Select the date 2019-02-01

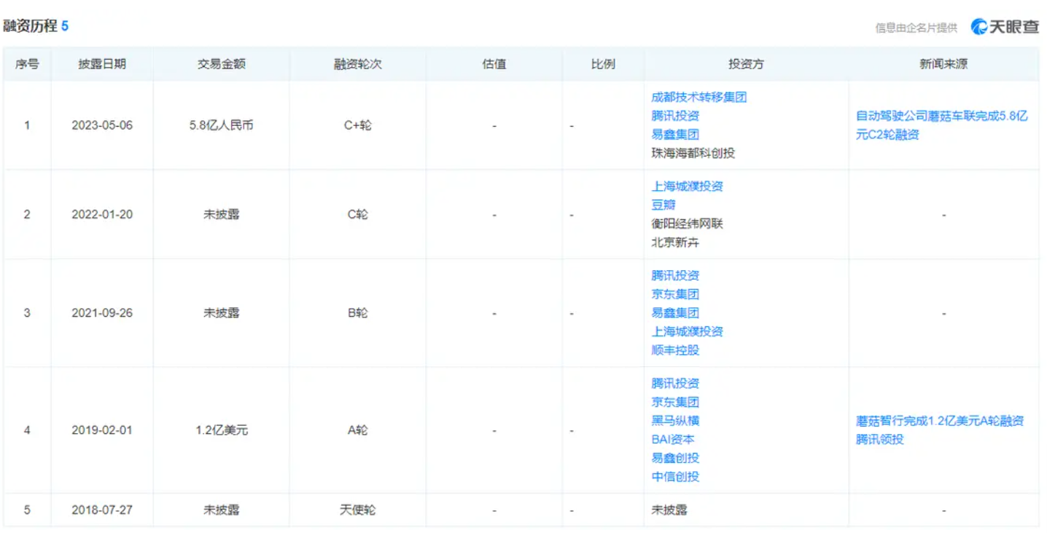point(102,430)
